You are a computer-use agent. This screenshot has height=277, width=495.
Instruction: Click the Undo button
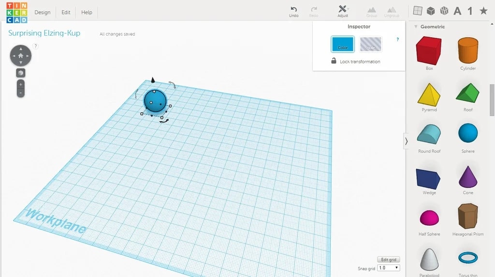(x=293, y=12)
